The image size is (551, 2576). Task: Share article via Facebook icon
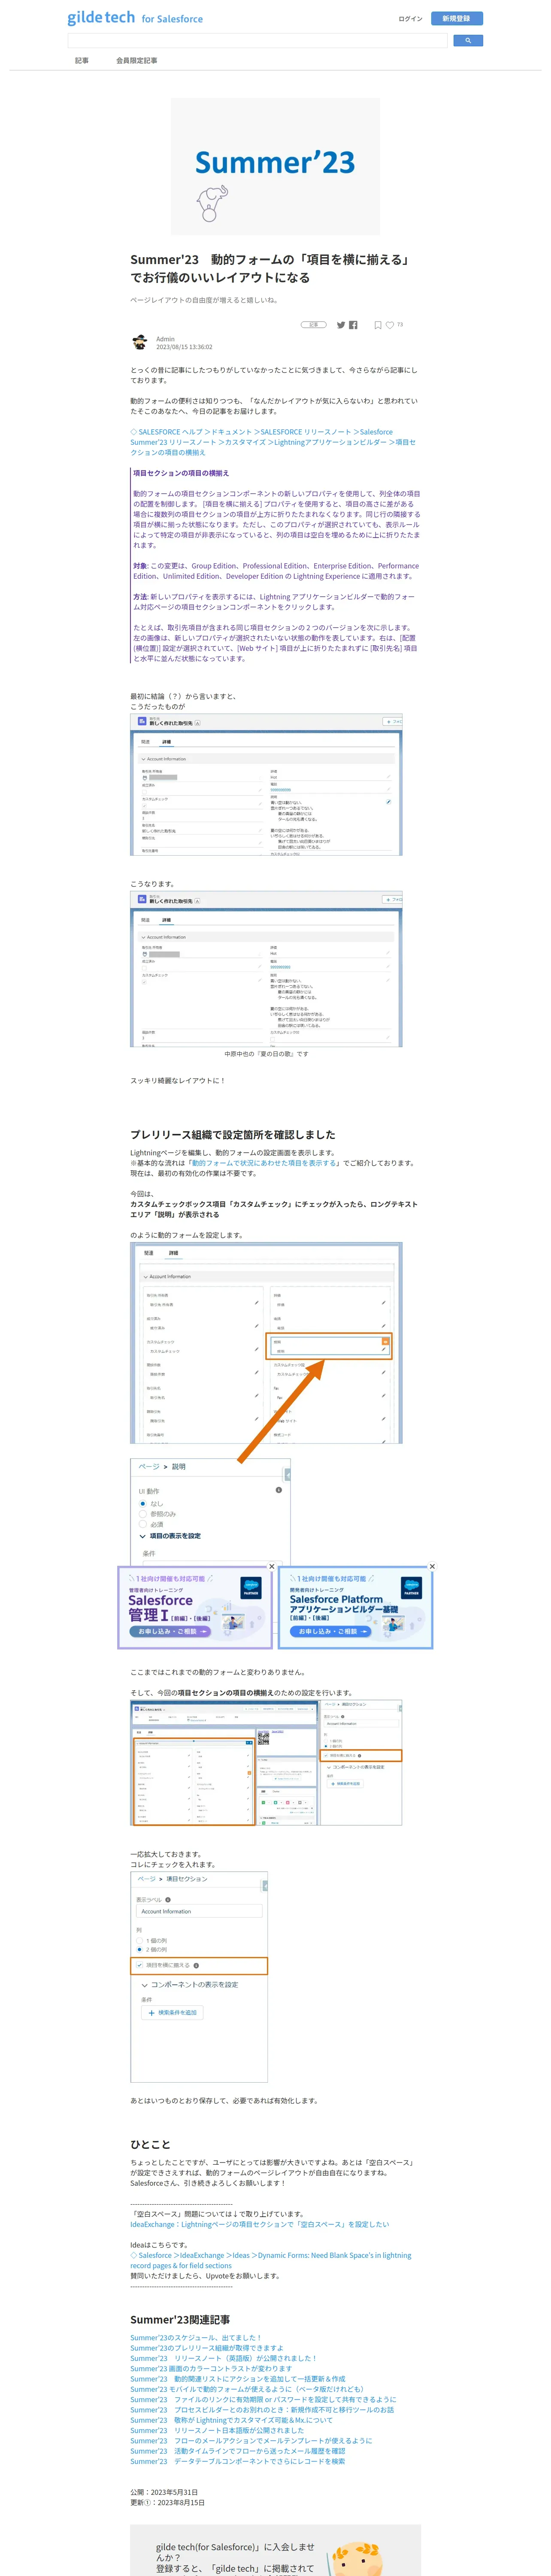tap(353, 325)
